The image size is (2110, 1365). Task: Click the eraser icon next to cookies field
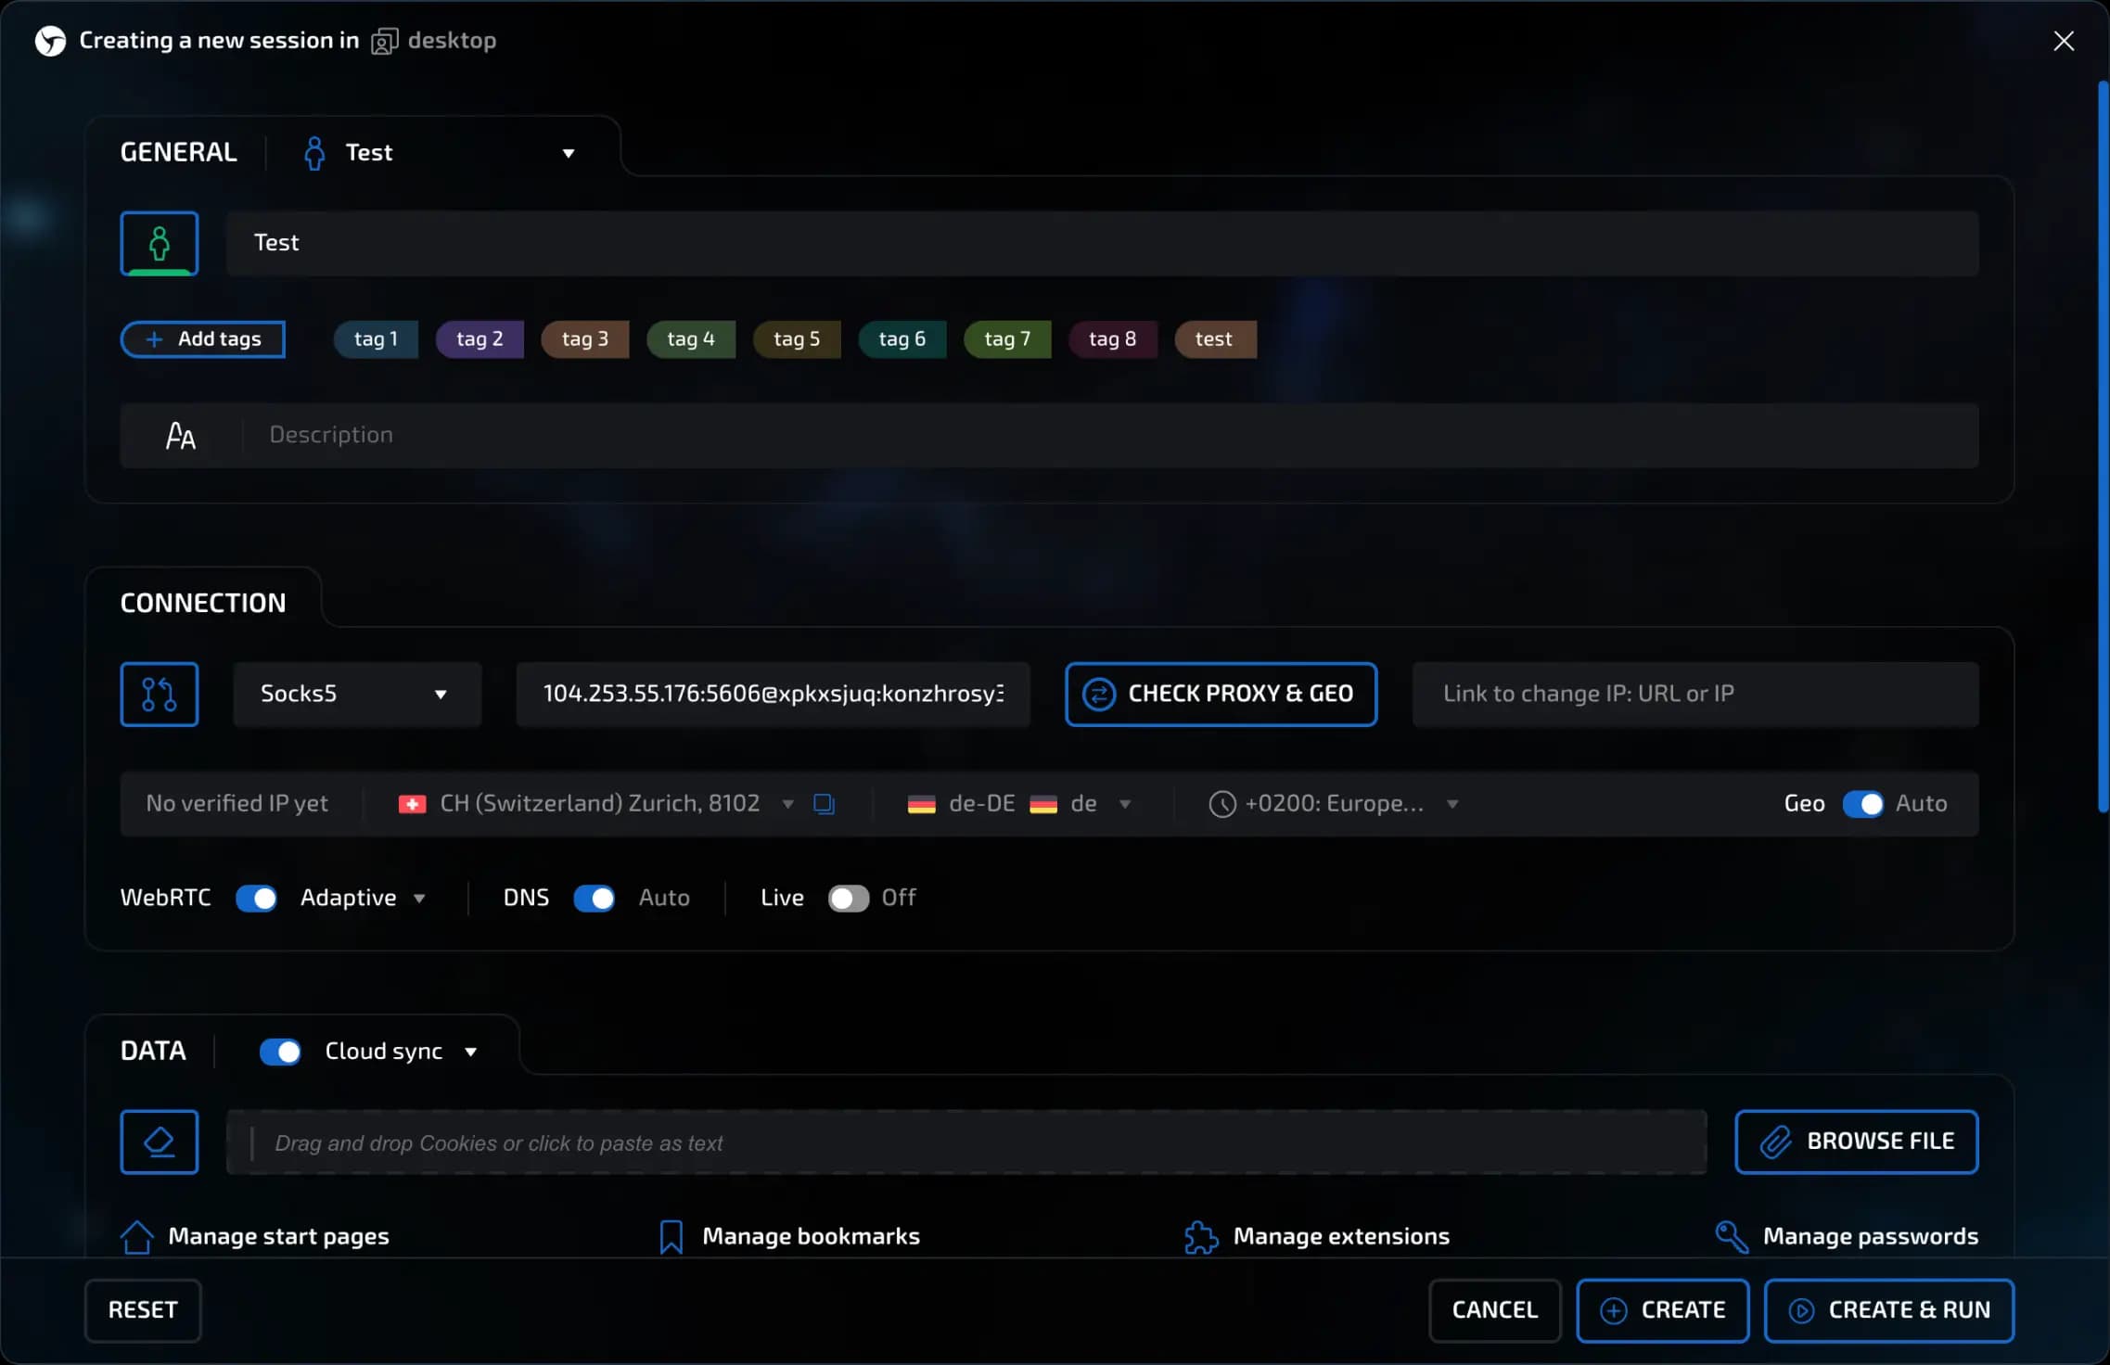(x=159, y=1142)
